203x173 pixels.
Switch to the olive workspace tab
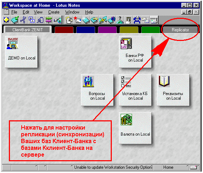click(129, 30)
